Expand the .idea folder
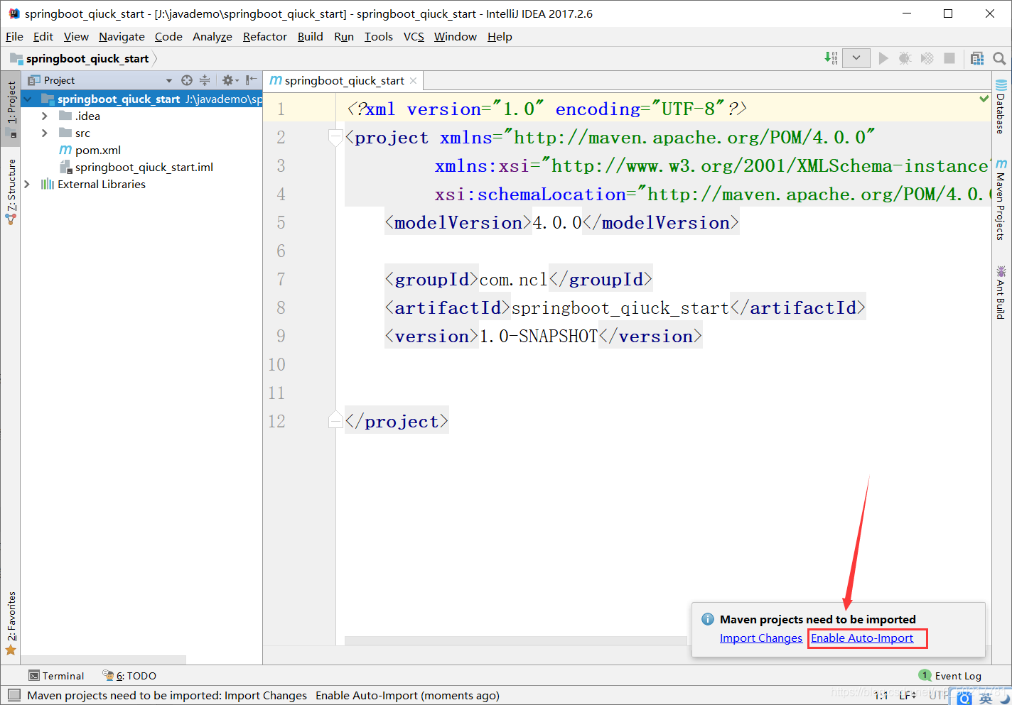 (x=45, y=116)
